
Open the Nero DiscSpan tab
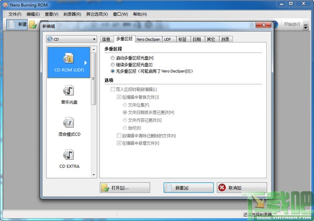coord(148,39)
